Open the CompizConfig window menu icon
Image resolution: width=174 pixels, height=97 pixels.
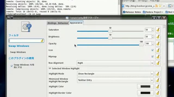(x=8, y=18)
